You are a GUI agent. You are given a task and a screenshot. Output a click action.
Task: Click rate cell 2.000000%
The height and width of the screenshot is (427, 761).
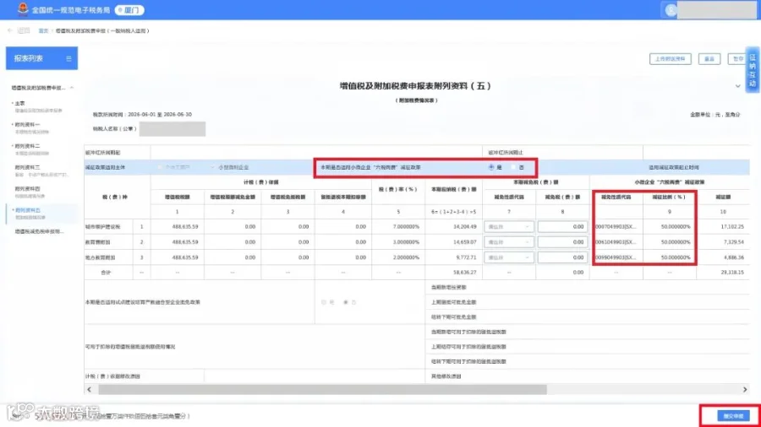point(406,257)
